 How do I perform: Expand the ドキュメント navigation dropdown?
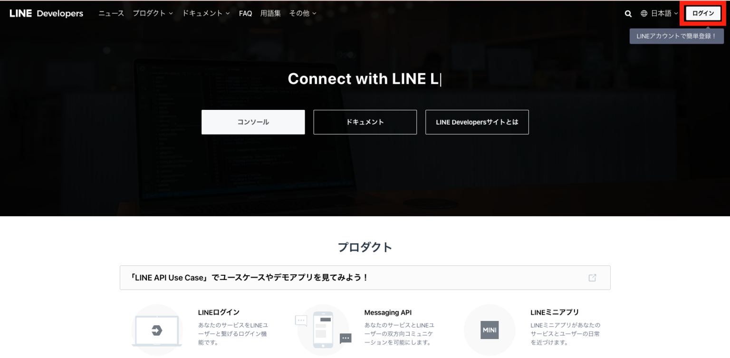[x=202, y=13]
